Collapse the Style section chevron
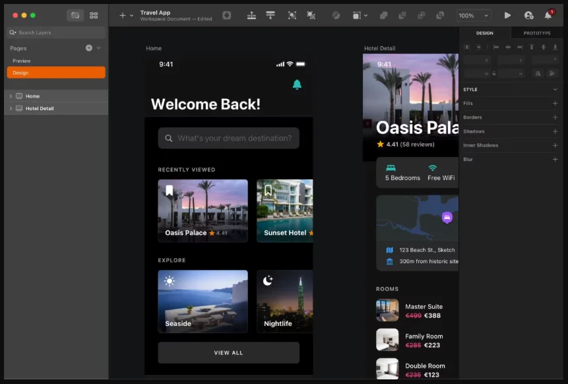The image size is (568, 384). pyautogui.click(x=555, y=89)
